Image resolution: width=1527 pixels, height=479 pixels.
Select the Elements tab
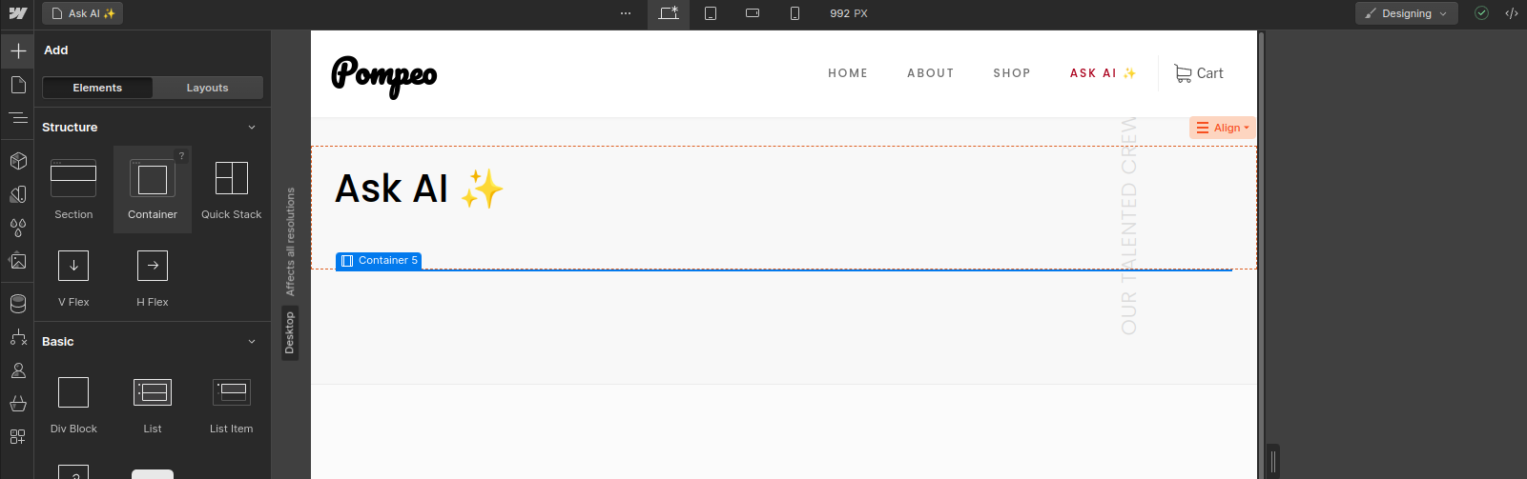pos(97,88)
